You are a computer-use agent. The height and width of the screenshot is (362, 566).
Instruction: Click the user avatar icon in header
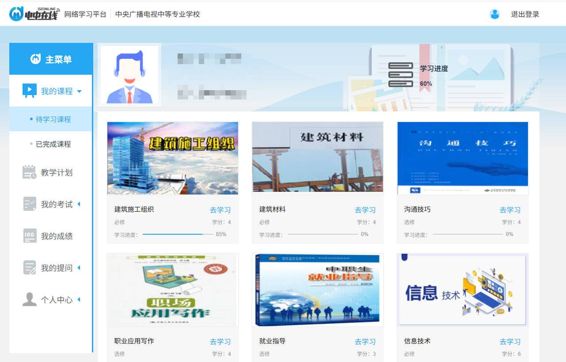494,14
